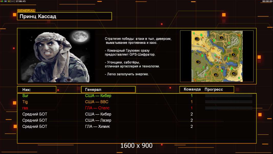Click the 'Принц Кассад' general name field

(65, 16)
